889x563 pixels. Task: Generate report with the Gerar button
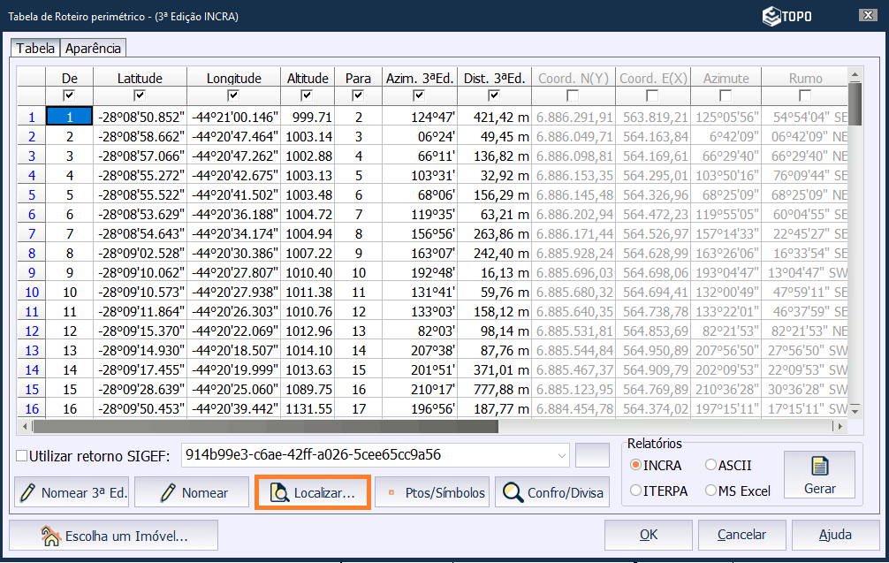pyautogui.click(x=819, y=475)
